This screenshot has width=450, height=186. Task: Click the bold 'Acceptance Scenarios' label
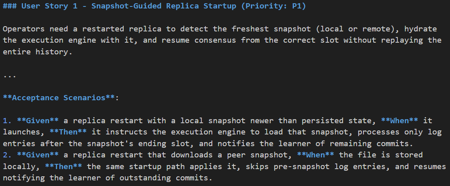(59, 98)
